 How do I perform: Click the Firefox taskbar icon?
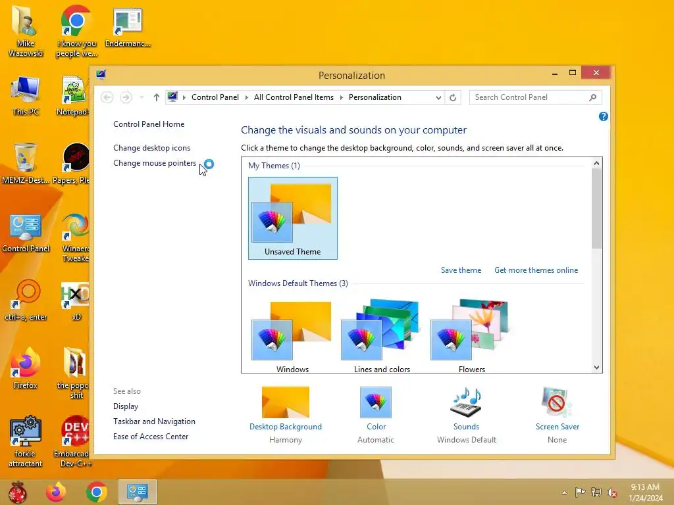(56, 492)
